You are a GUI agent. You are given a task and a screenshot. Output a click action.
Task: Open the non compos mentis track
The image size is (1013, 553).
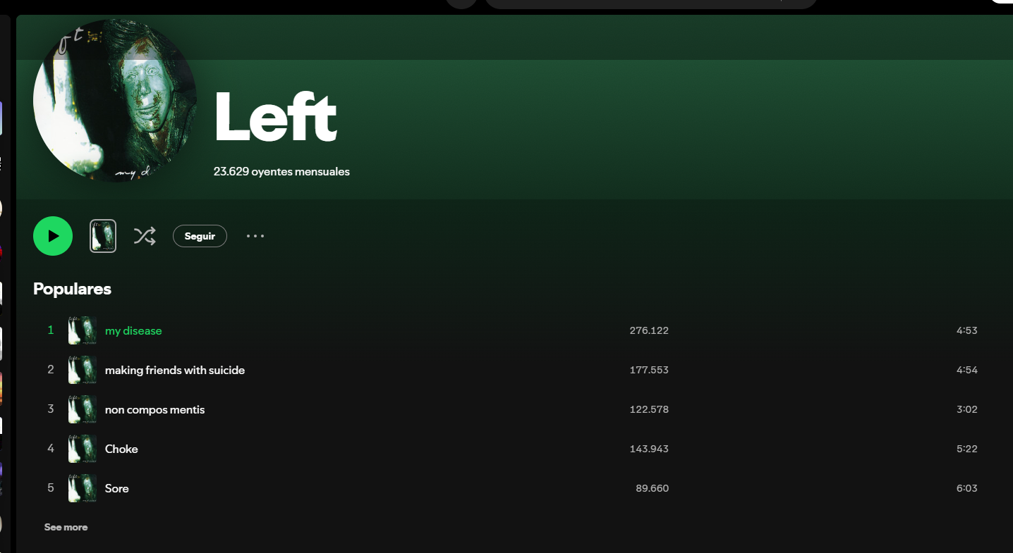(x=155, y=409)
